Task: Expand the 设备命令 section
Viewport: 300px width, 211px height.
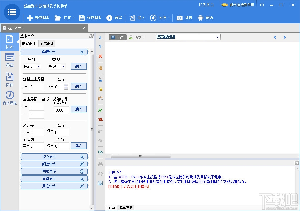Action: click(x=54, y=179)
